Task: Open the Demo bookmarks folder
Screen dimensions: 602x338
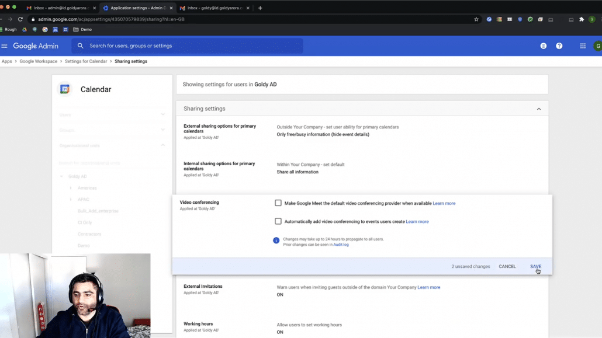Action: 82,30
